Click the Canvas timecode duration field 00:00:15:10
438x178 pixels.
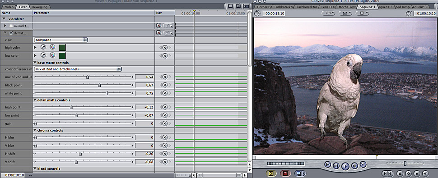[x=274, y=14]
